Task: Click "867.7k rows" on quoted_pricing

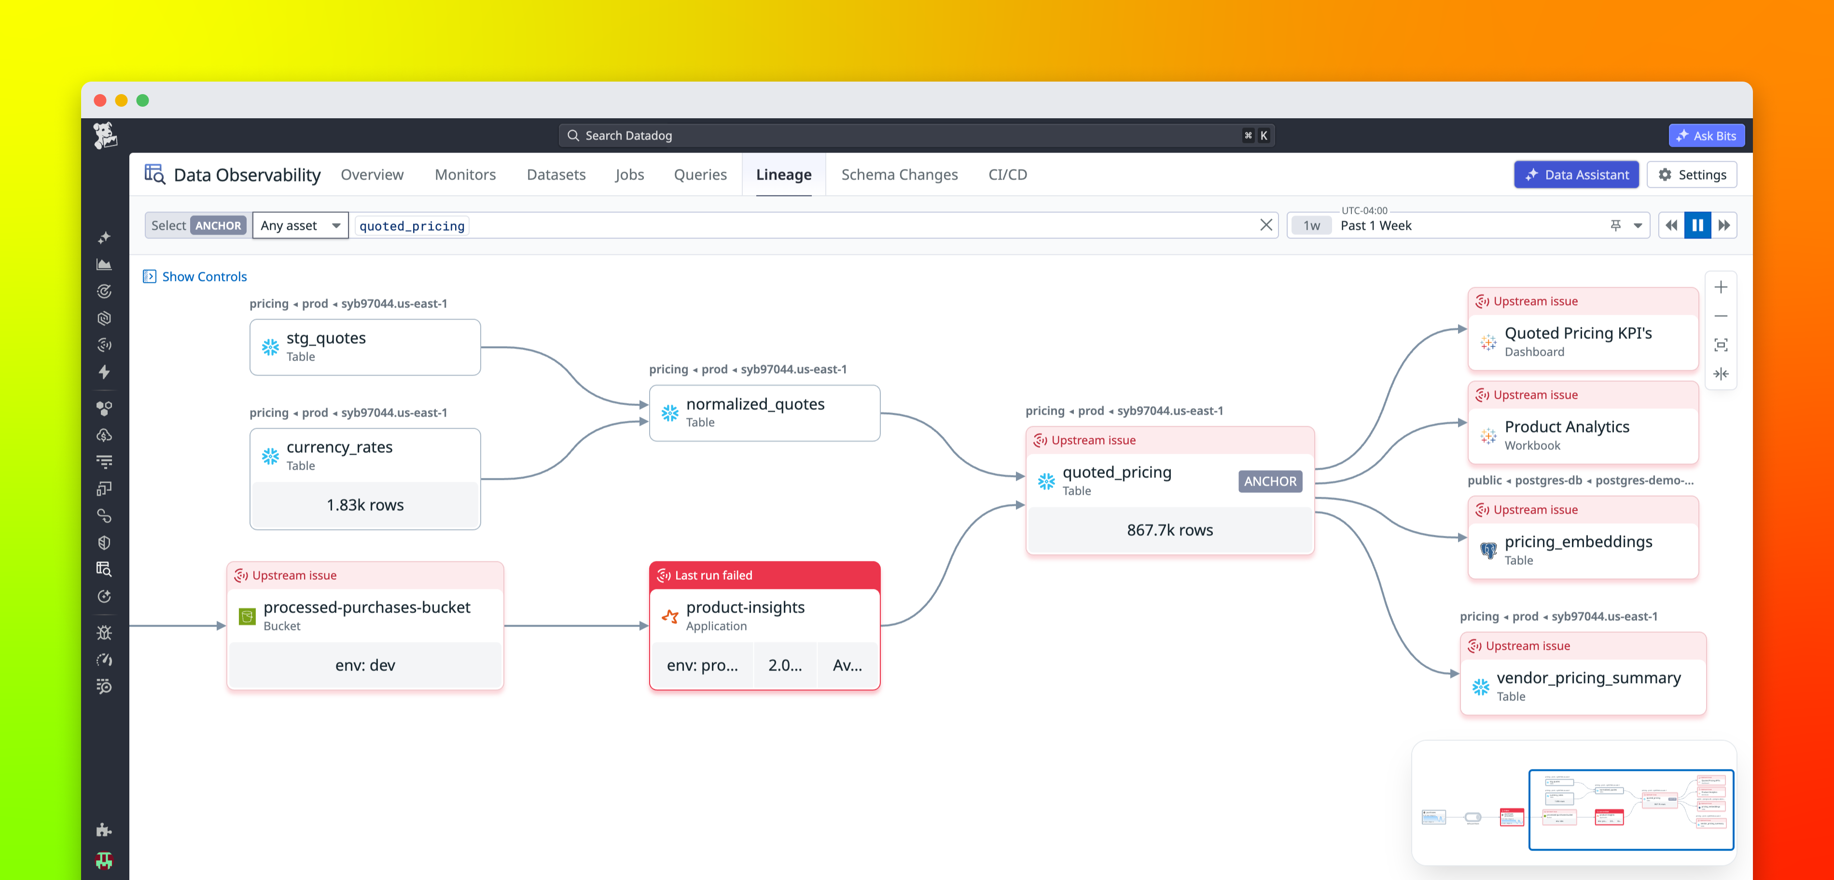Action: point(1170,530)
